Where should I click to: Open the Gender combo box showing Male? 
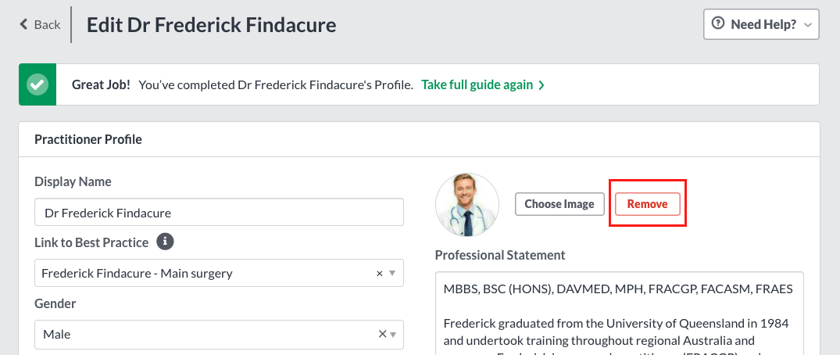tap(219, 335)
